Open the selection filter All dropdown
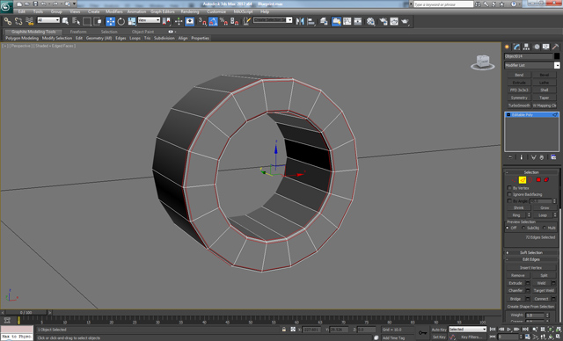Viewport: 563px width, 341px height. pos(48,20)
